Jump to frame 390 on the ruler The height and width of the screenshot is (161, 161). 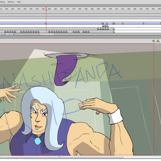click(x=92, y=9)
